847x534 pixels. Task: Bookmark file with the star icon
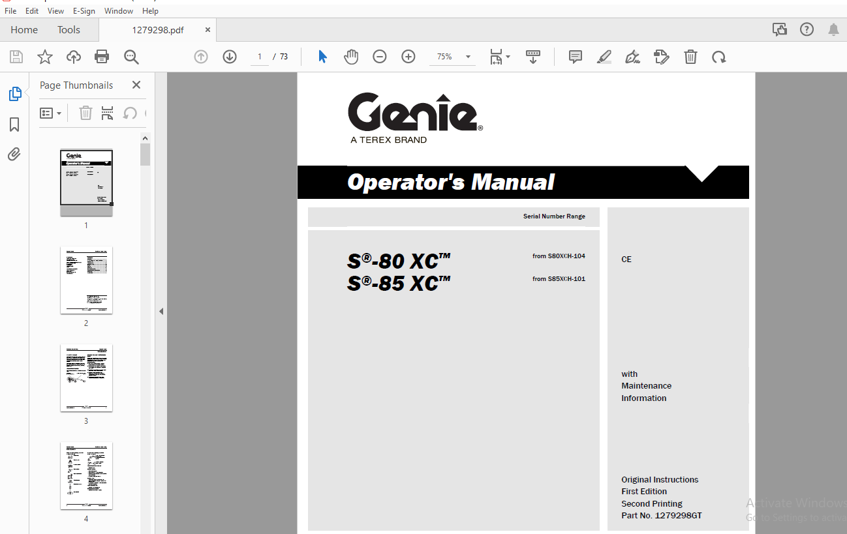[45, 57]
